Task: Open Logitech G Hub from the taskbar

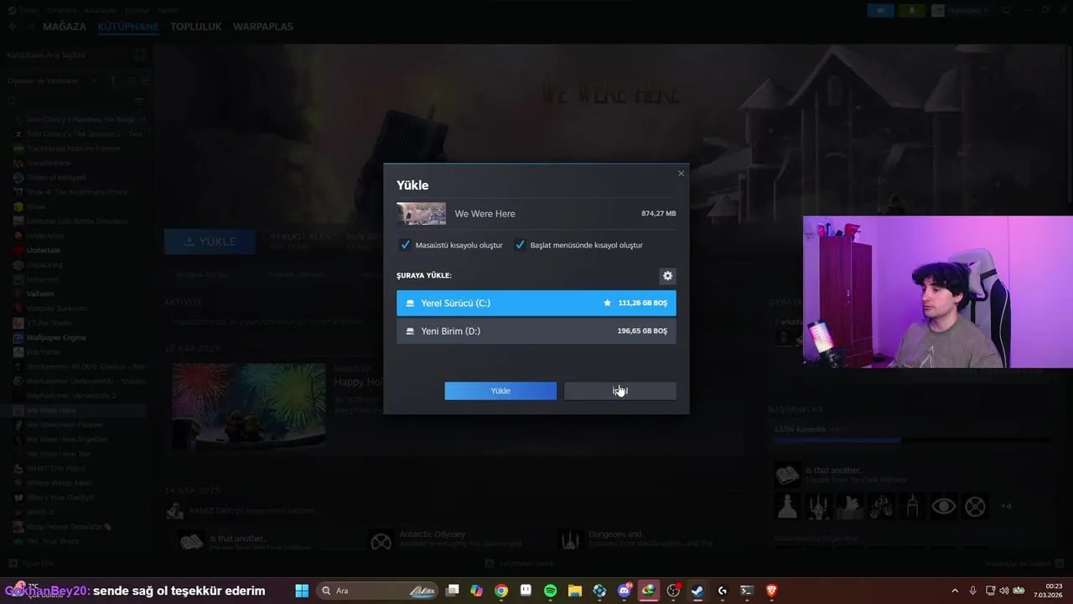Action: tap(722, 591)
